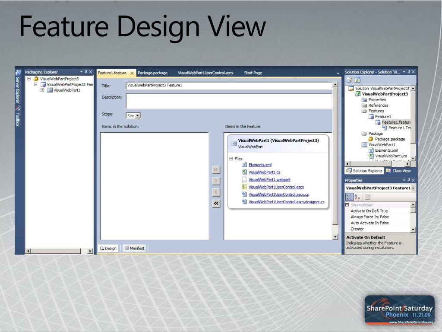Select Feature1 node in Solution Explorer
The width and height of the screenshot is (442, 332).
pyautogui.click(x=383, y=117)
